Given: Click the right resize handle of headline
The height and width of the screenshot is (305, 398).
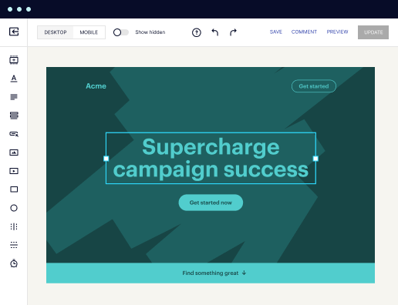Looking at the screenshot, I should click(x=315, y=159).
